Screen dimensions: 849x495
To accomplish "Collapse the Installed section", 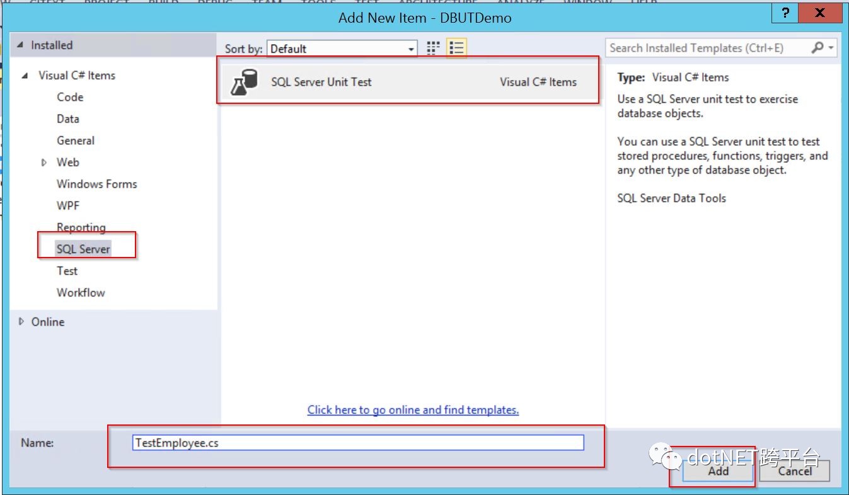I will [x=21, y=45].
